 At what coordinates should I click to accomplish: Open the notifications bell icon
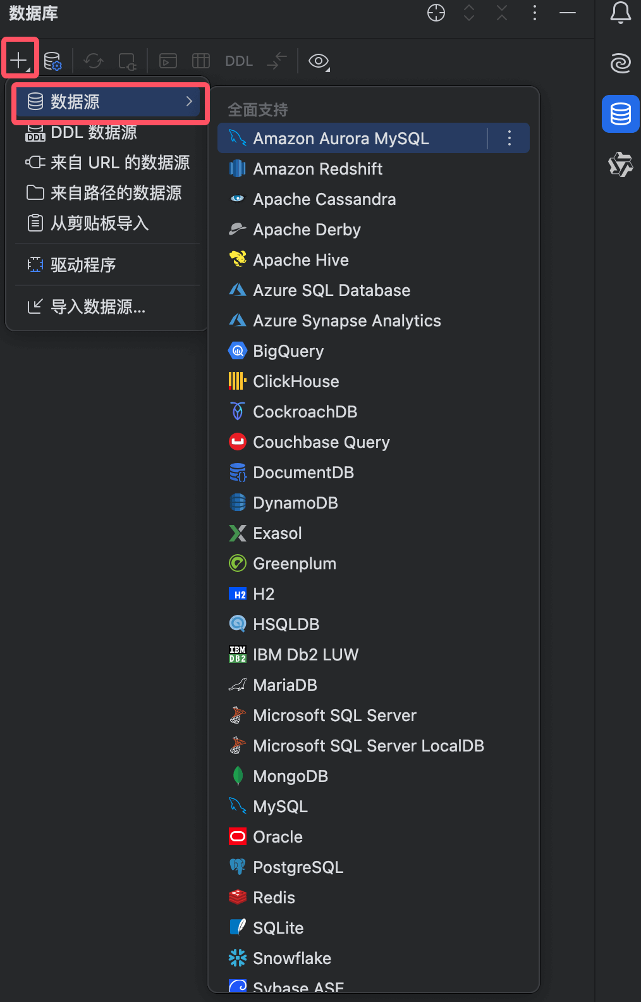click(x=620, y=13)
